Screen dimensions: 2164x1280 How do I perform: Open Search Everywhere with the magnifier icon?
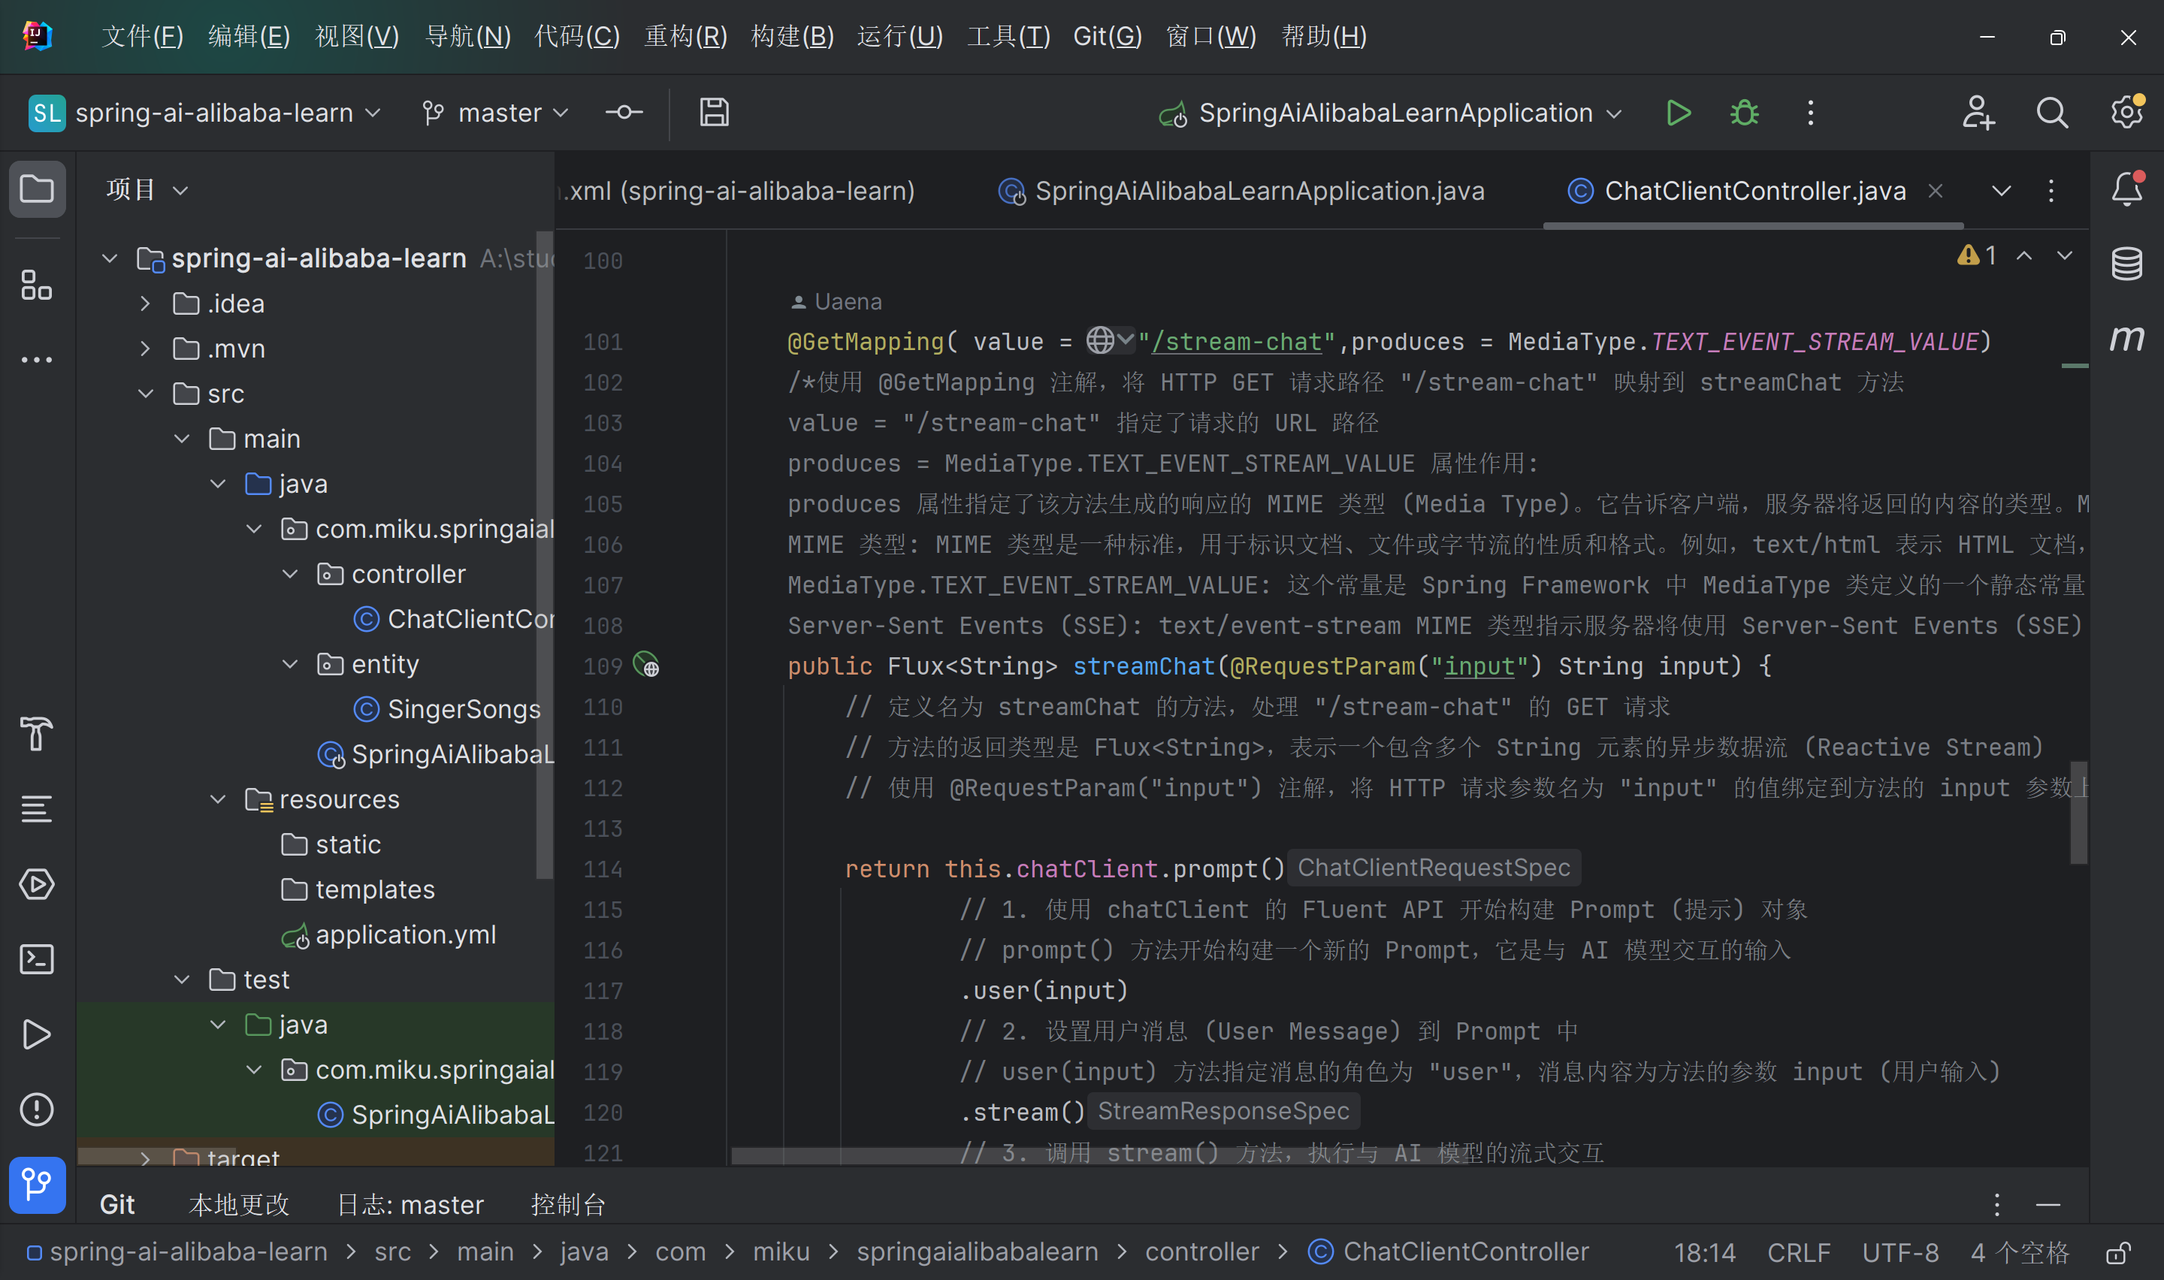coord(2052,112)
